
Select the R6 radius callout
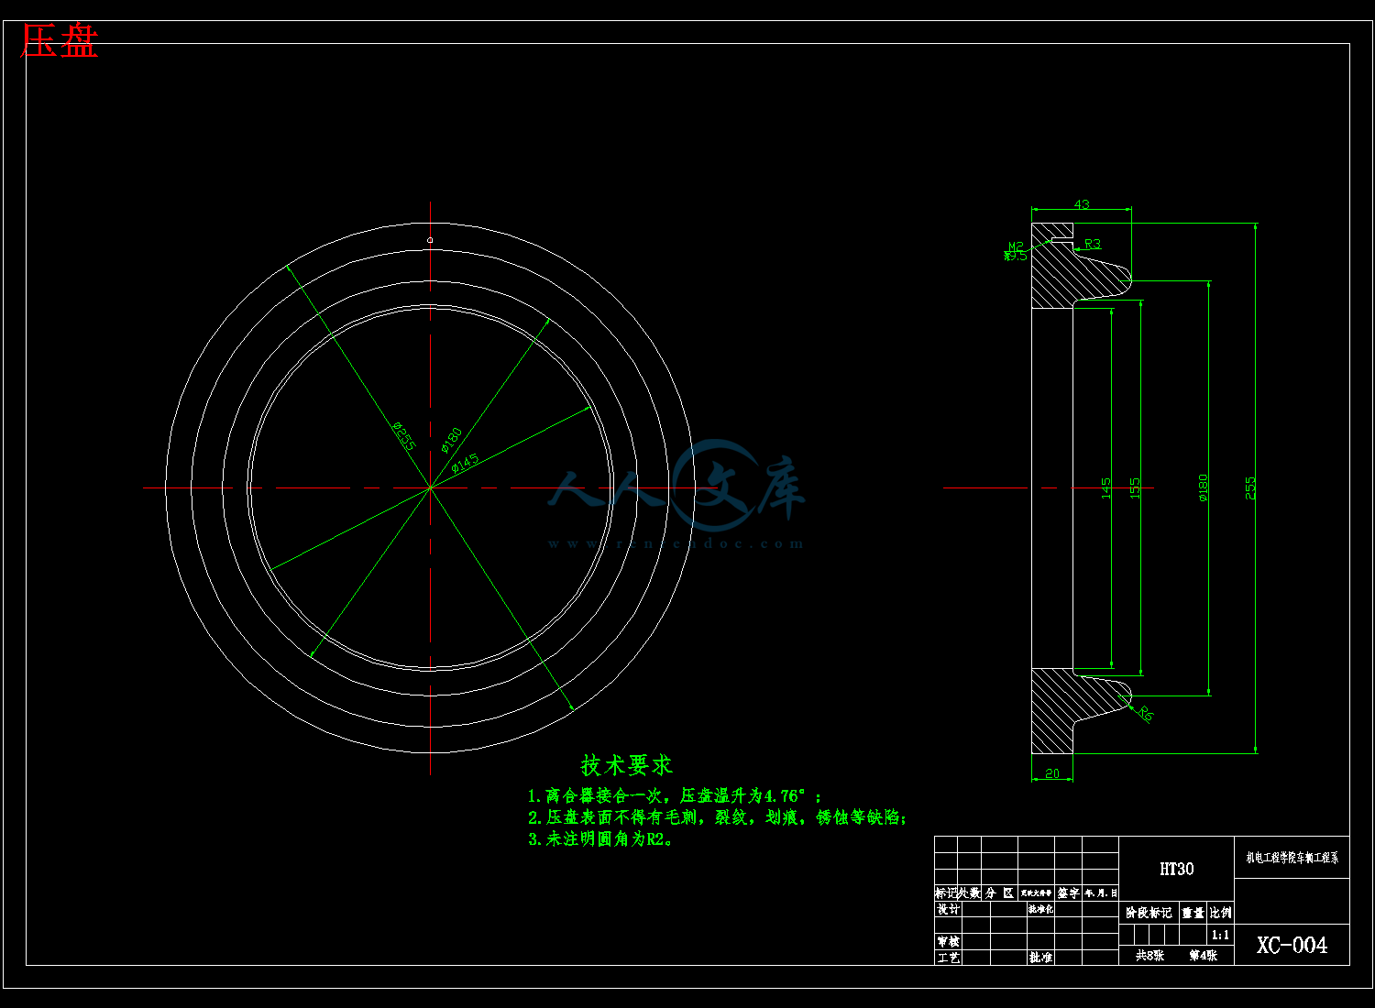click(x=1146, y=713)
